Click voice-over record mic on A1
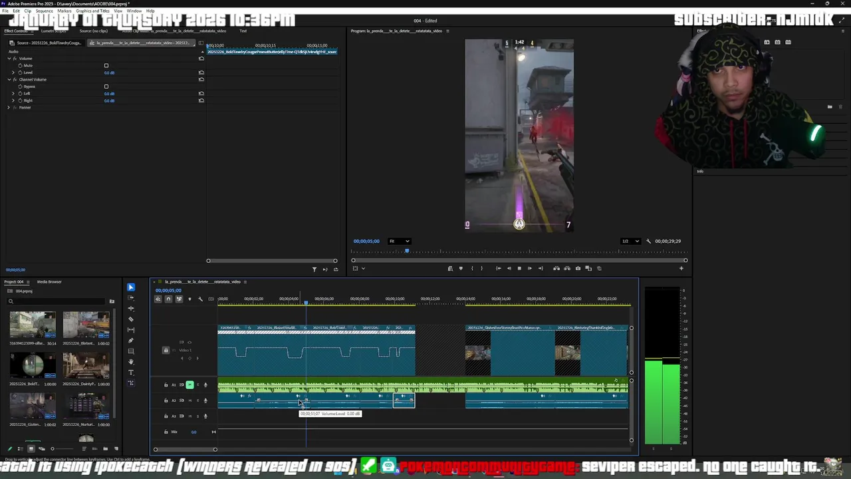This screenshot has height=479, width=851. click(x=205, y=385)
